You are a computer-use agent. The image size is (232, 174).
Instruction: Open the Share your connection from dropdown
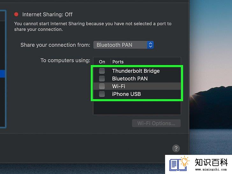click(x=123, y=45)
